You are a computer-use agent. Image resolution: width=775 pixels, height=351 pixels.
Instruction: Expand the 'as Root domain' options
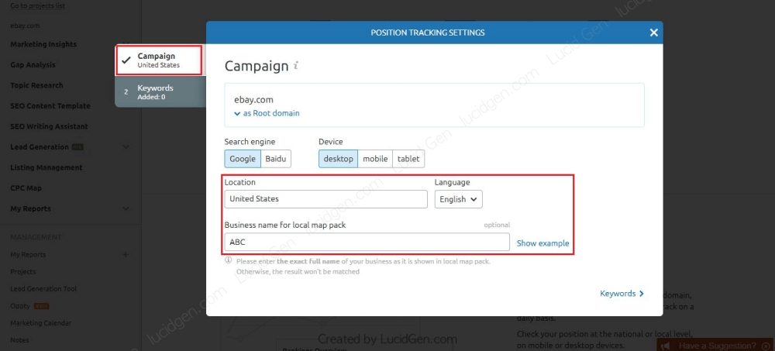[x=267, y=113]
